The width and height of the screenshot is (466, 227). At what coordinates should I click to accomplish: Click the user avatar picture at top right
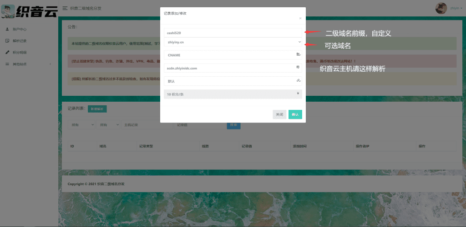click(x=441, y=8)
